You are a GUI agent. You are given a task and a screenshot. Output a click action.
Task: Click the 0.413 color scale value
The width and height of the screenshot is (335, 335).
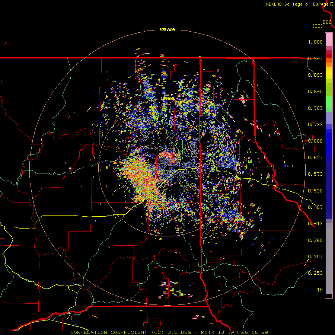tap(315, 224)
